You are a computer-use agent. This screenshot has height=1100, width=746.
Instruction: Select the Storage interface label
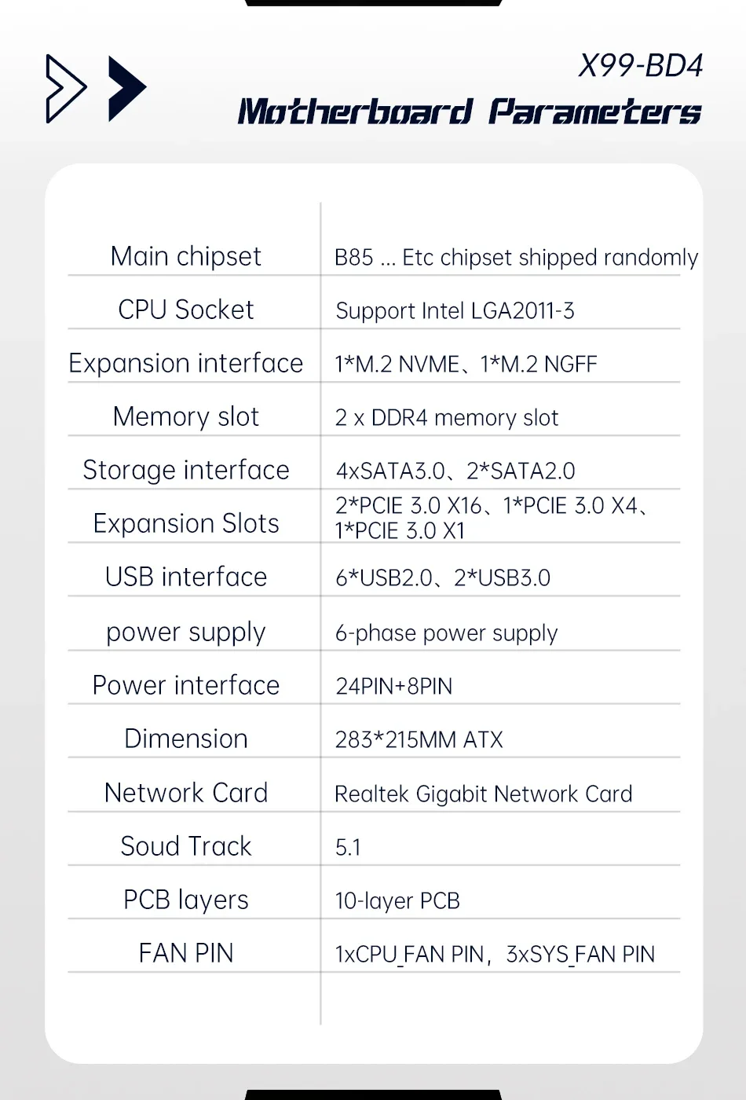coord(186,470)
